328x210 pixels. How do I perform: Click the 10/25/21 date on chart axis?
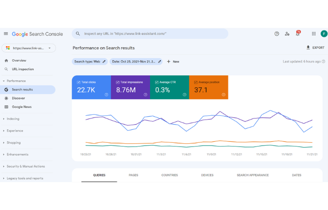pos(86,154)
